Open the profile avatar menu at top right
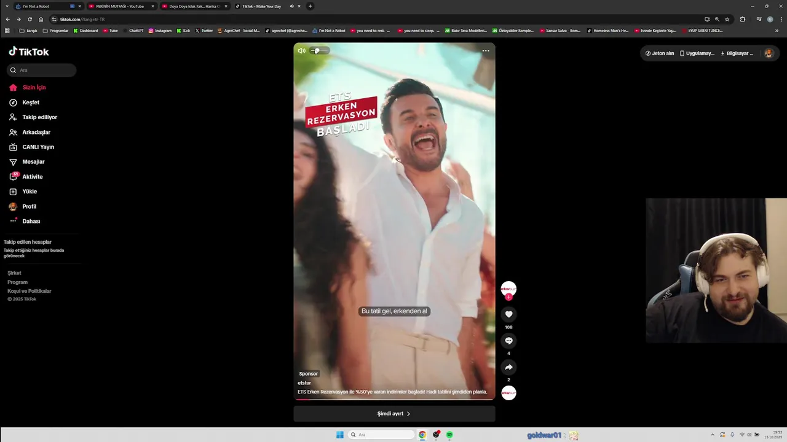Viewport: 787px width, 442px height. (x=768, y=53)
